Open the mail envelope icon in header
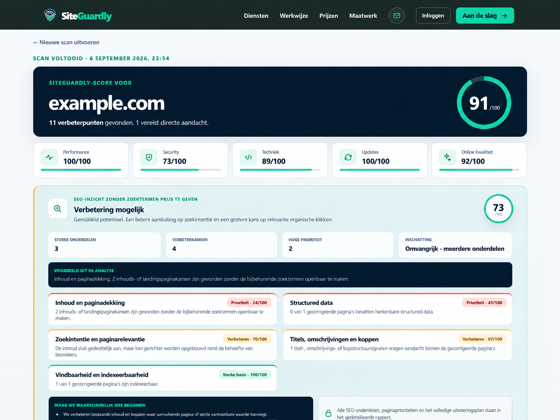Image resolution: width=560 pixels, height=420 pixels. click(397, 15)
